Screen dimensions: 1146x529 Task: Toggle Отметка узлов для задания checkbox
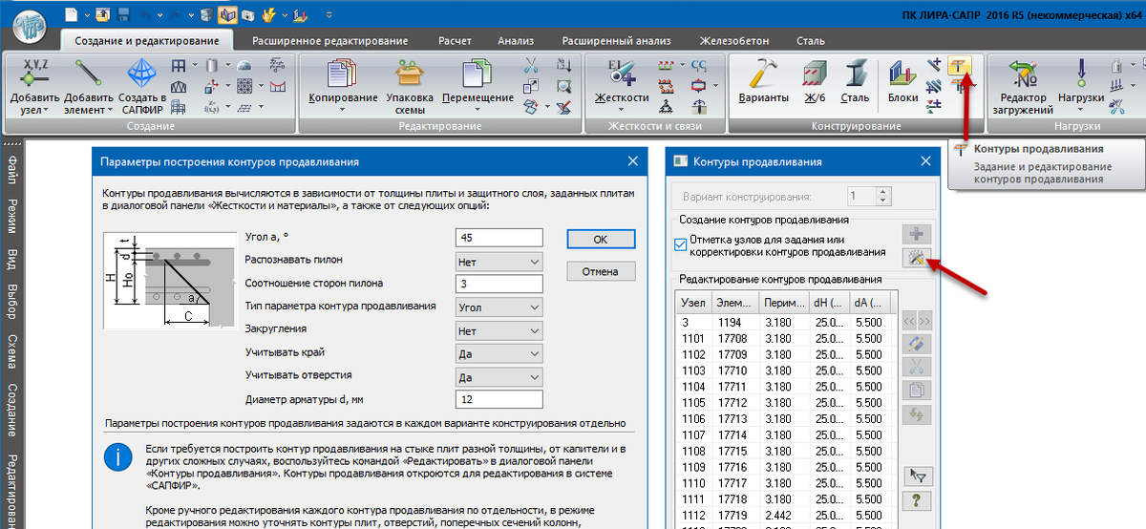[x=681, y=245]
